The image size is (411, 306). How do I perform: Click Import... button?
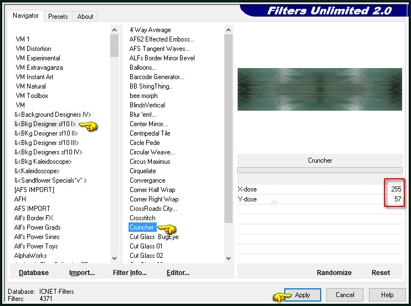coord(82,272)
